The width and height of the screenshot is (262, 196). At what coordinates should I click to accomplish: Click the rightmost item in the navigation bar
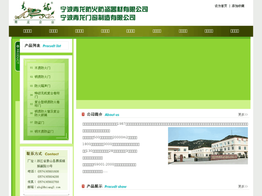point(235,31)
